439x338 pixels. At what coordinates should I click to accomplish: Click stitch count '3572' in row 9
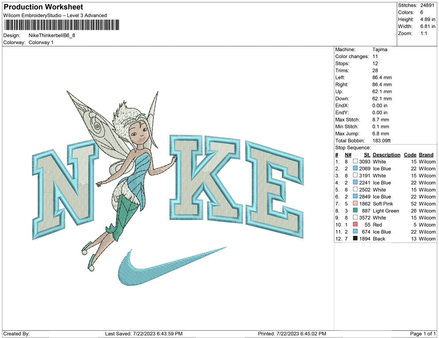tap(365, 218)
